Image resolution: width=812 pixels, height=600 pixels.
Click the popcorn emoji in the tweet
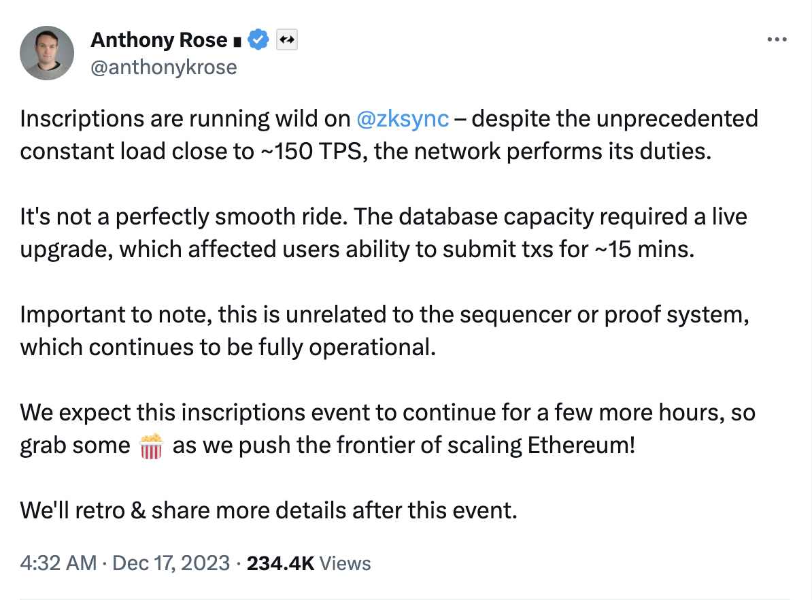150,448
